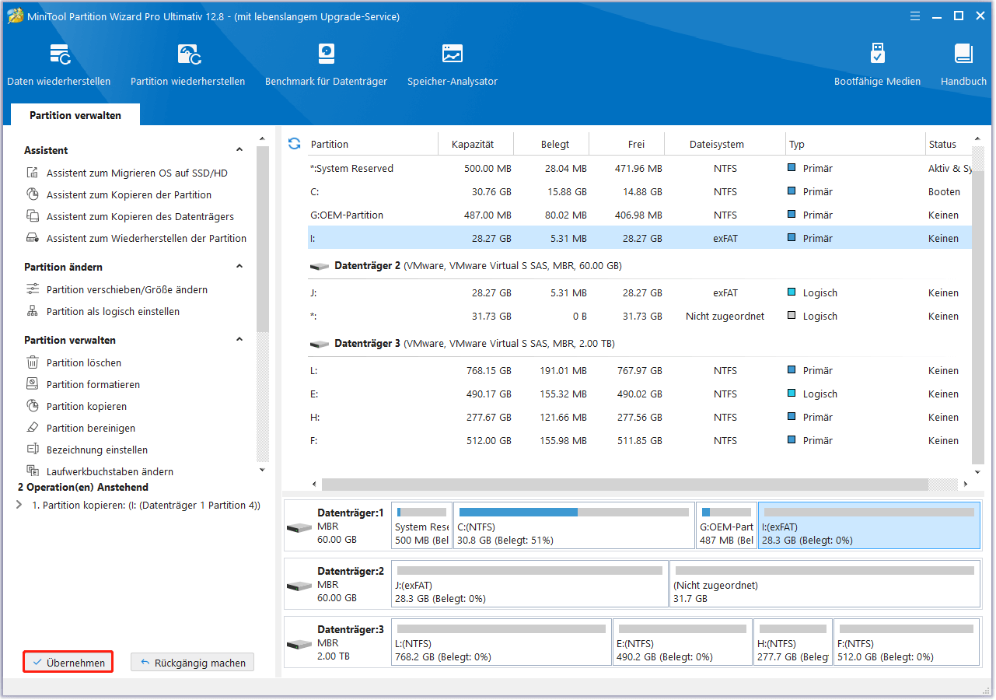Click horizontal scrollbar right arrow in list

(x=966, y=484)
